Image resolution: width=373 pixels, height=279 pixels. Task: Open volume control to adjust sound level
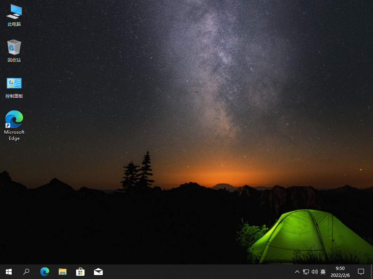[314, 271]
